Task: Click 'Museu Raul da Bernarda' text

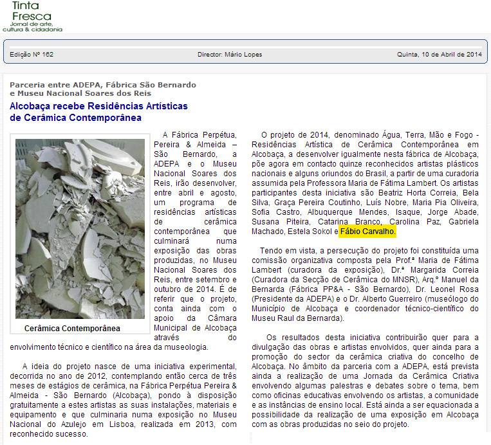Action: (x=295, y=318)
